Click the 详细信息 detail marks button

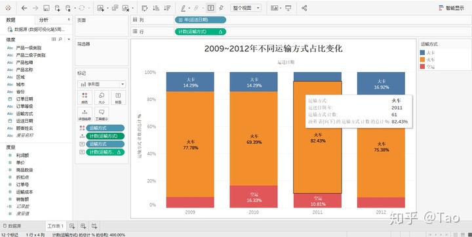click(85, 115)
